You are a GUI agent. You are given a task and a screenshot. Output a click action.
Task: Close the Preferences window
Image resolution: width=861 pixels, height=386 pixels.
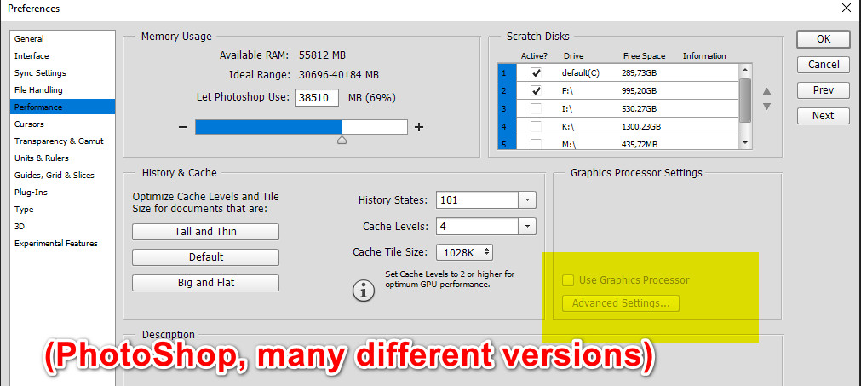pos(847,8)
